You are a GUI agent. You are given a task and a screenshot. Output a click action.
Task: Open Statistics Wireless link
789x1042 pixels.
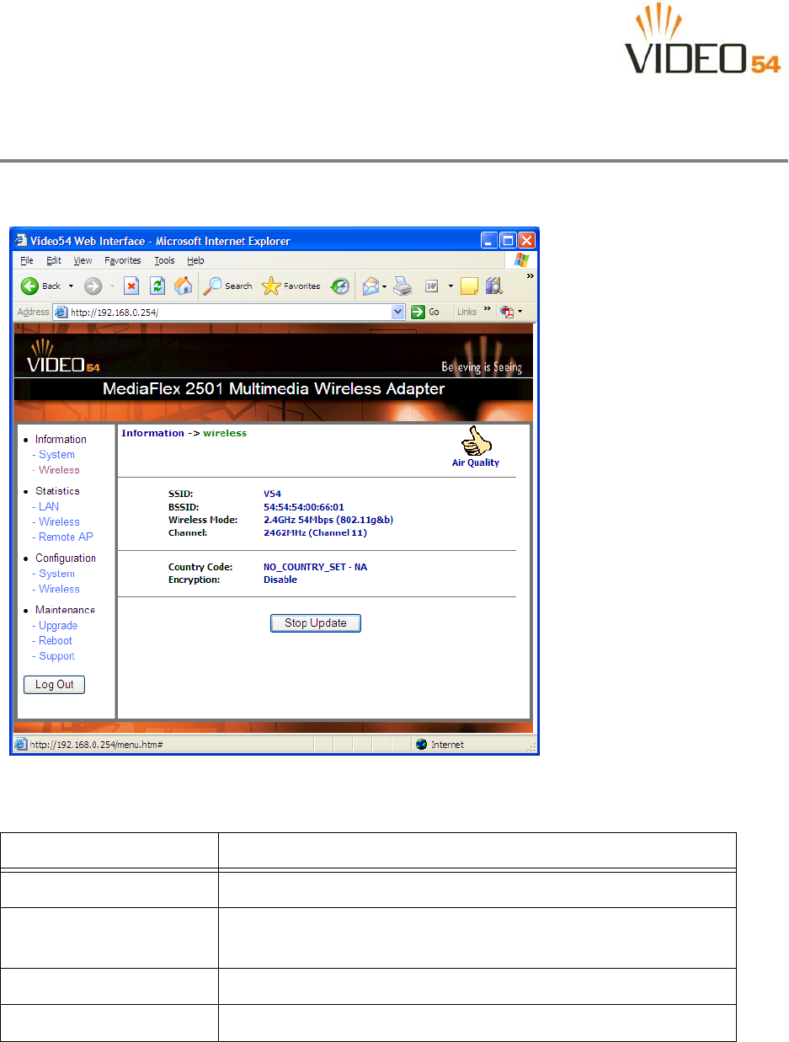[59, 522]
